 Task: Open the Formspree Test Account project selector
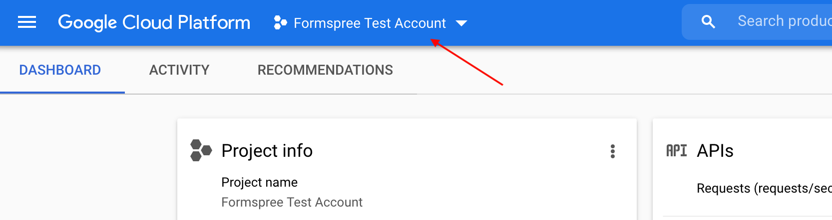[x=370, y=23]
